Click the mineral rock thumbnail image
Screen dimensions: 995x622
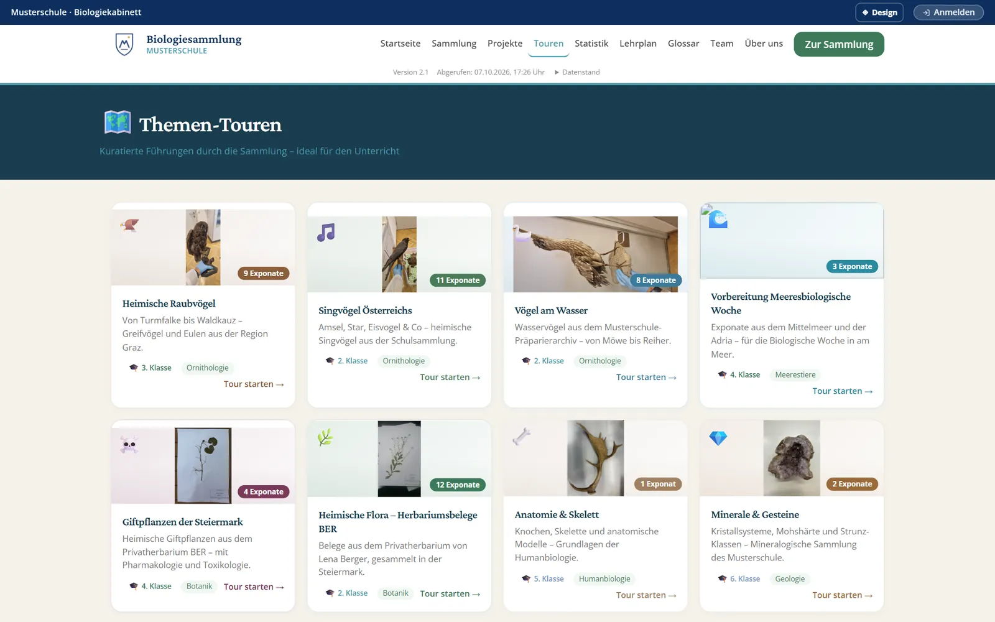(x=792, y=458)
